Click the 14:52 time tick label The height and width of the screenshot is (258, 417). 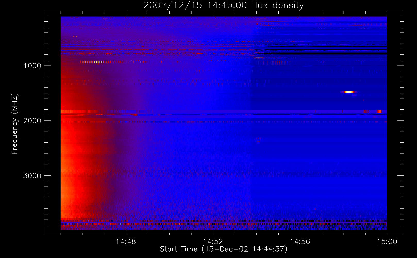(213, 242)
